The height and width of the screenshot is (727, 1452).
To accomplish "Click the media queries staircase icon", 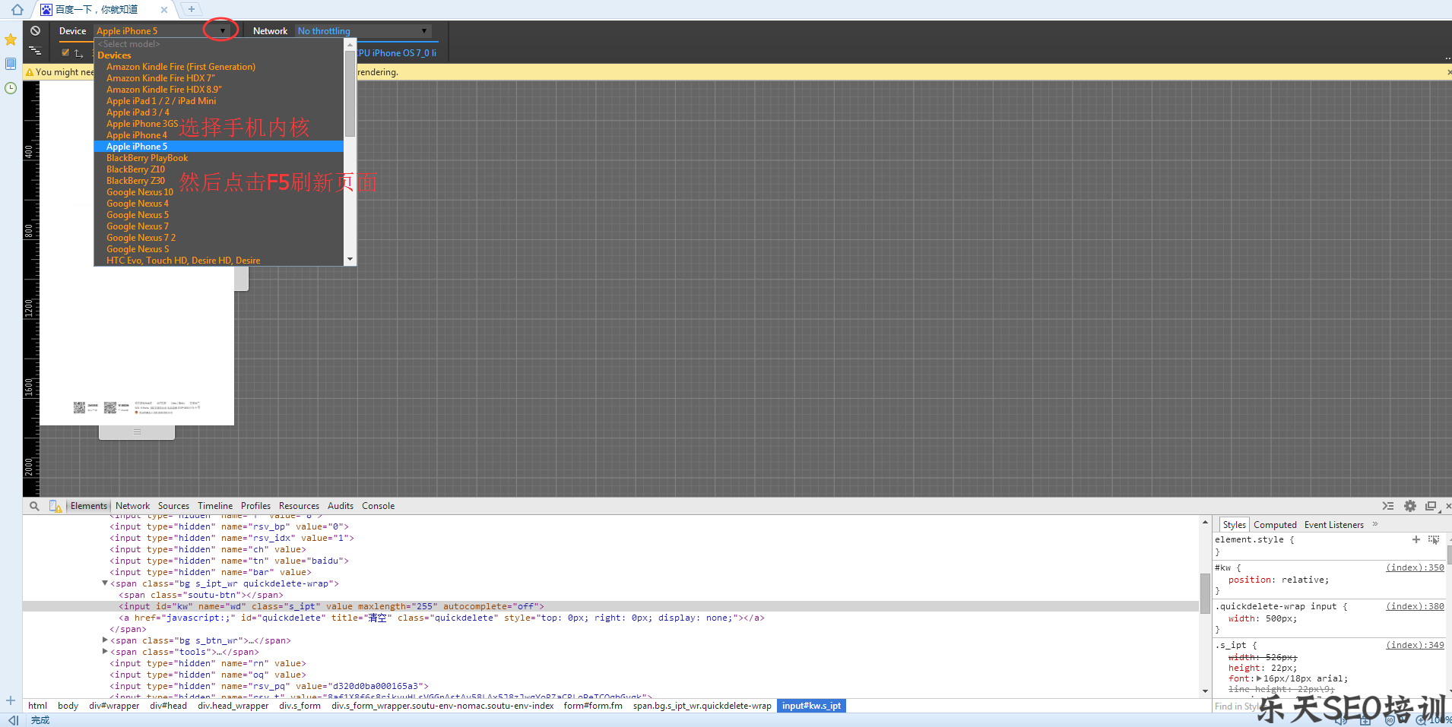I will click(x=35, y=51).
